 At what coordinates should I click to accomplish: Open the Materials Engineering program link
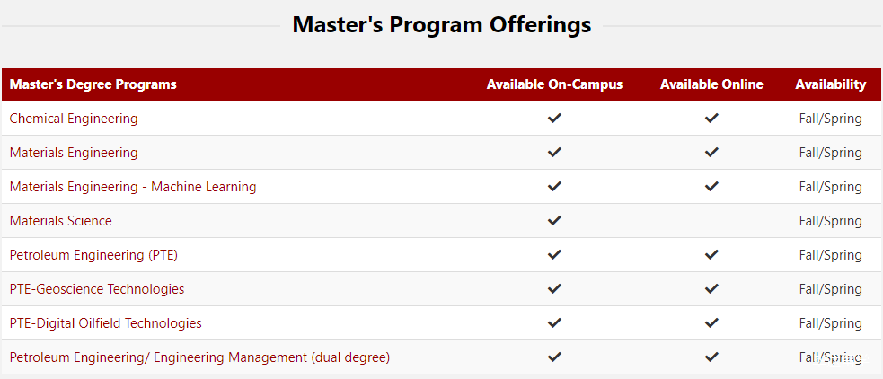[74, 153]
